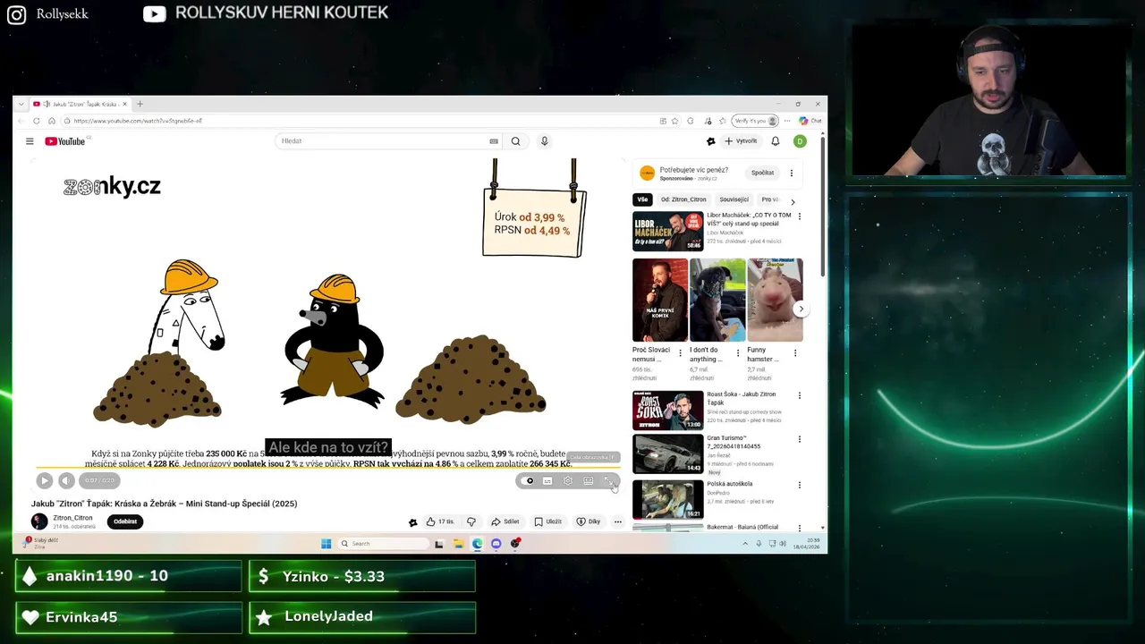Open the more actions ellipsis below the video

[617, 521]
